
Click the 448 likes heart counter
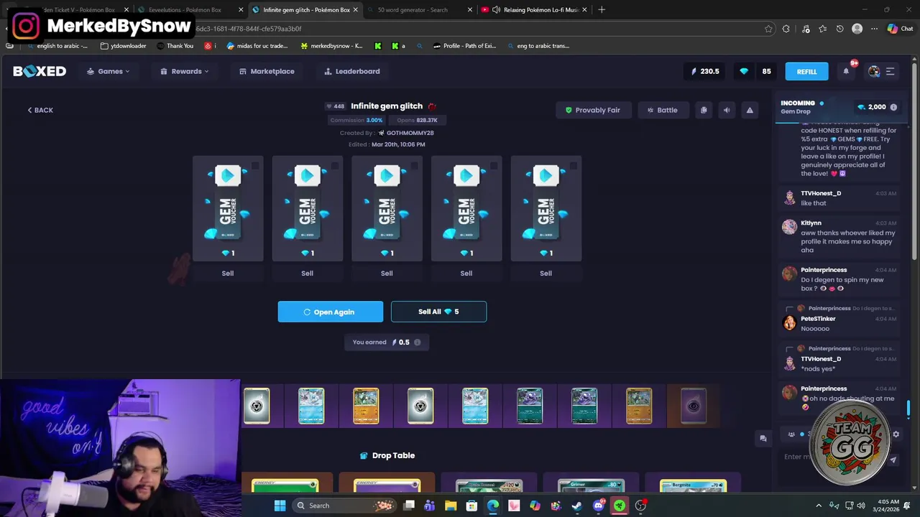(x=335, y=106)
